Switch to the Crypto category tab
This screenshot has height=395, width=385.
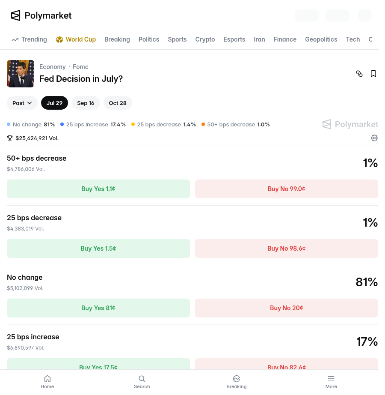coord(205,39)
